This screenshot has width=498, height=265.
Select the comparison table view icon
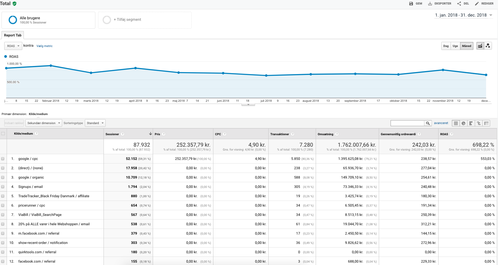pos(478,123)
